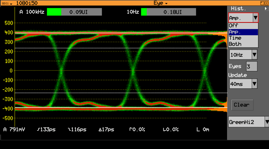Click the fall time 116ps readout
Viewport: 269px width, 149px height.
(x=77, y=129)
